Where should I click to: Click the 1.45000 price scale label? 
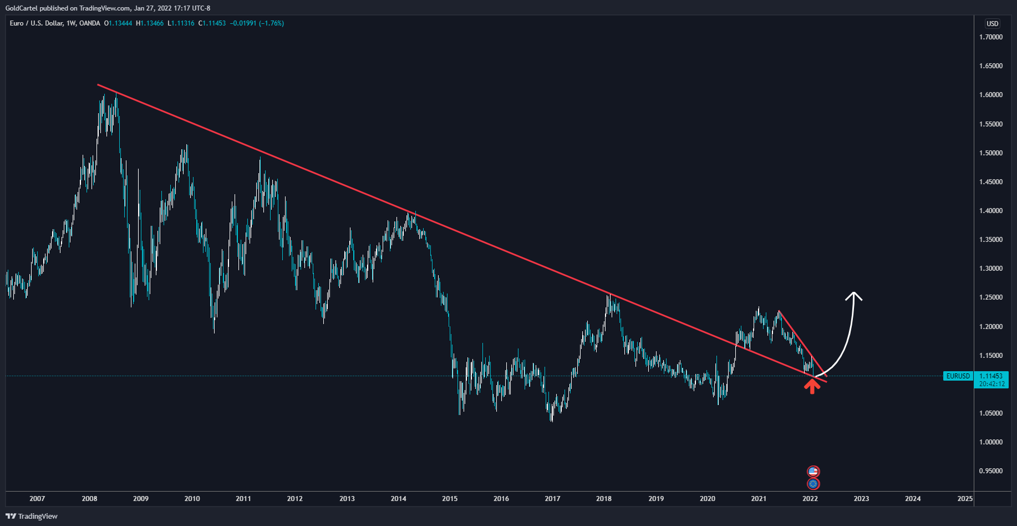[991, 182]
